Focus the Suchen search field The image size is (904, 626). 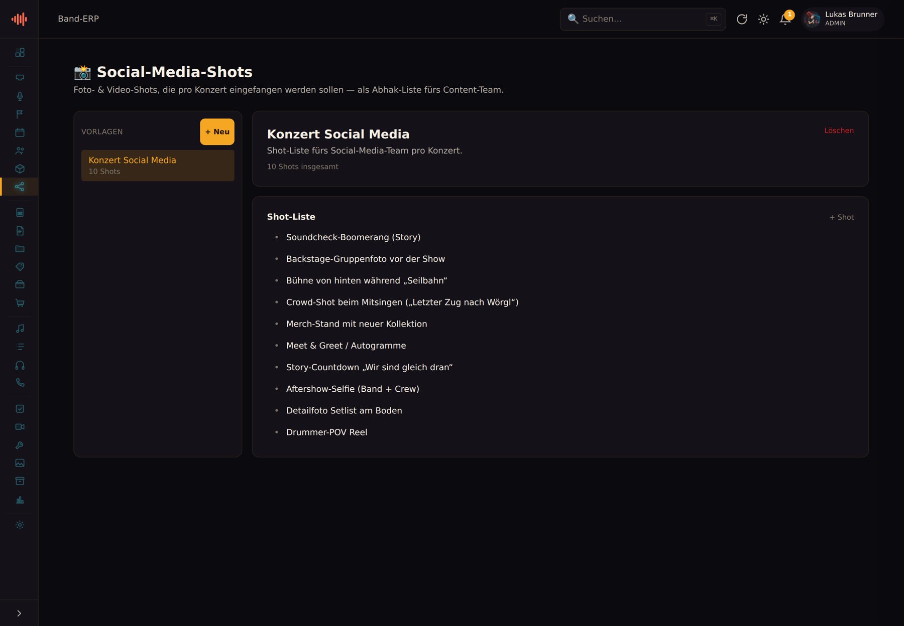tap(643, 19)
